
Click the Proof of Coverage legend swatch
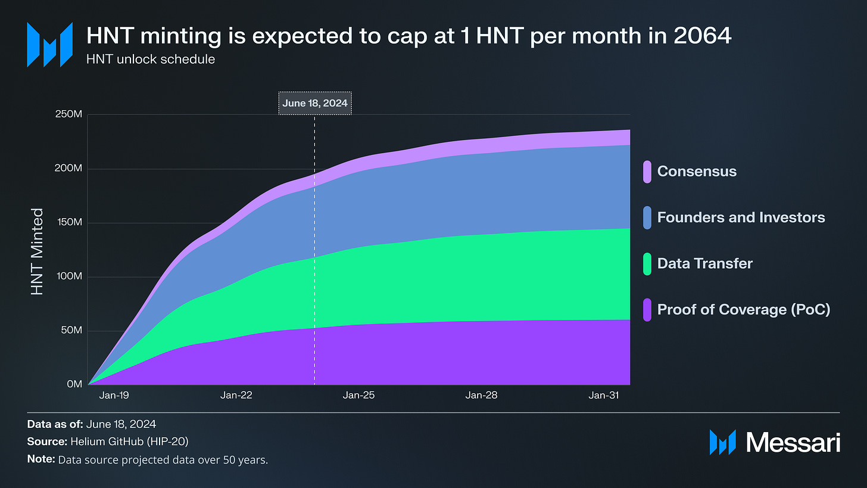(647, 309)
